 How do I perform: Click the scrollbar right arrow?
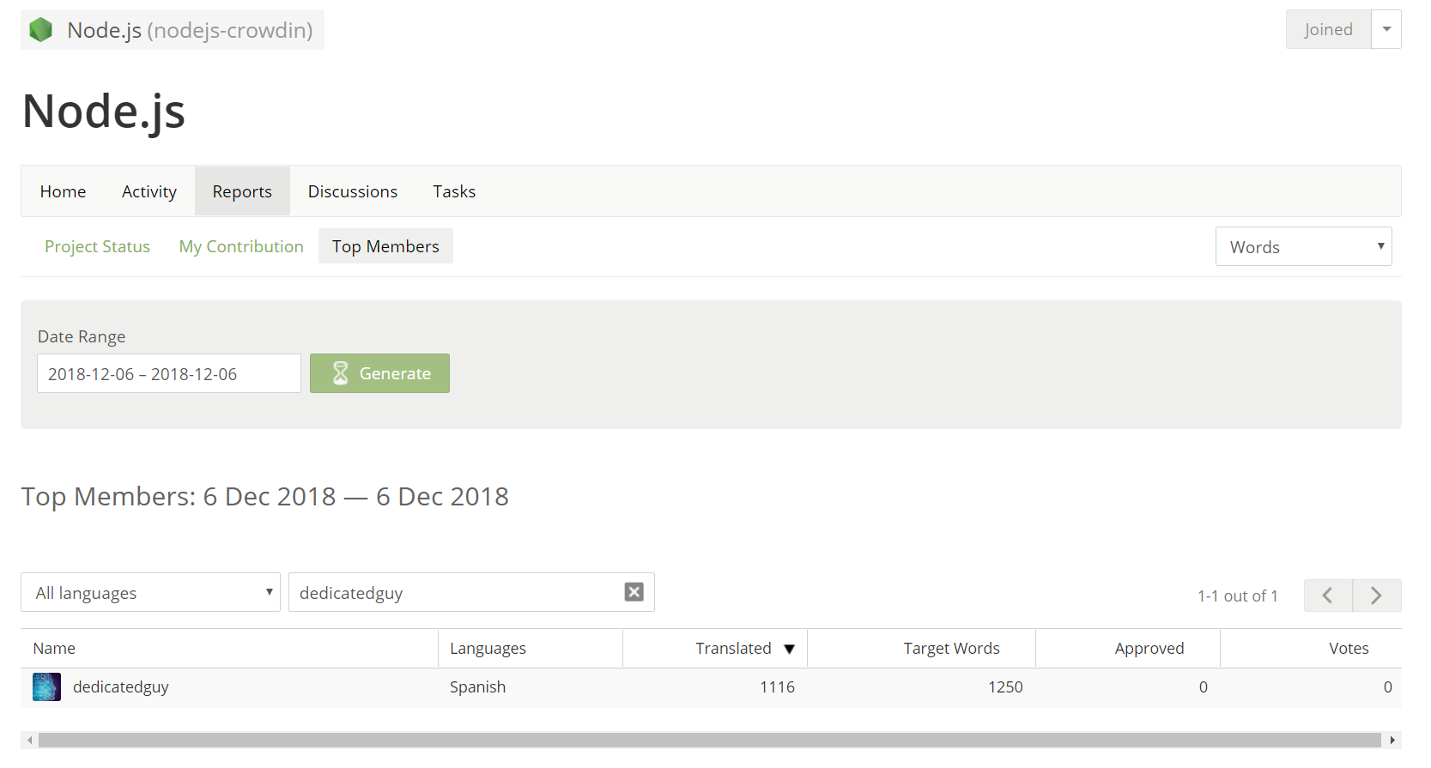coord(1392,740)
